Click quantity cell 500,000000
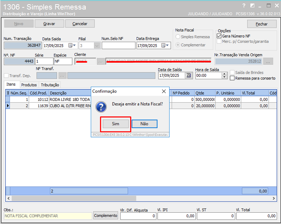Image resolution: width=281 pixels, height=224 pixels. click(205, 99)
